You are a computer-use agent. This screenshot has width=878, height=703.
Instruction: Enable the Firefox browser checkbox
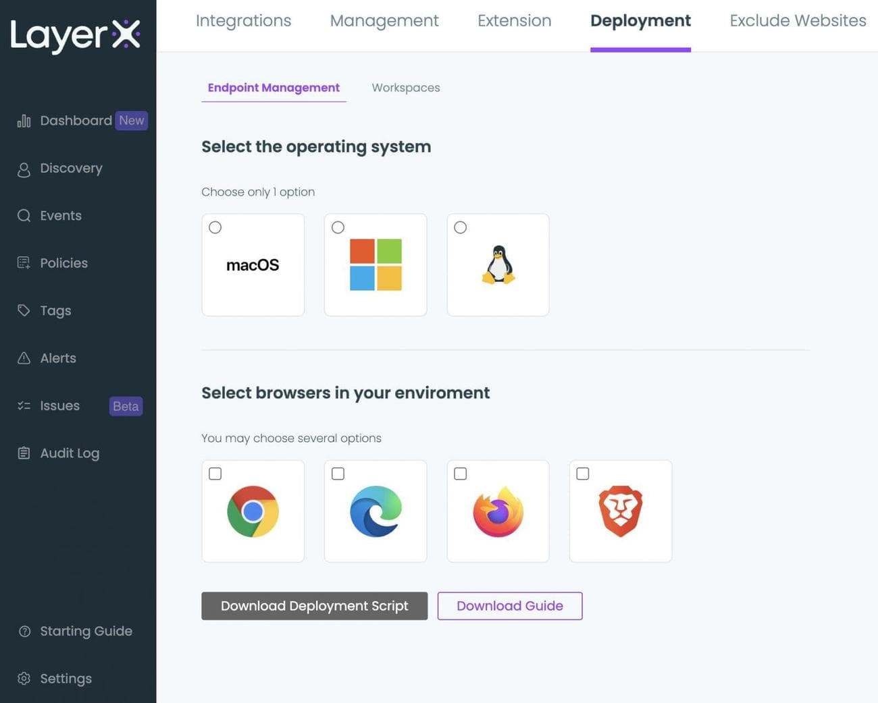[x=461, y=474]
